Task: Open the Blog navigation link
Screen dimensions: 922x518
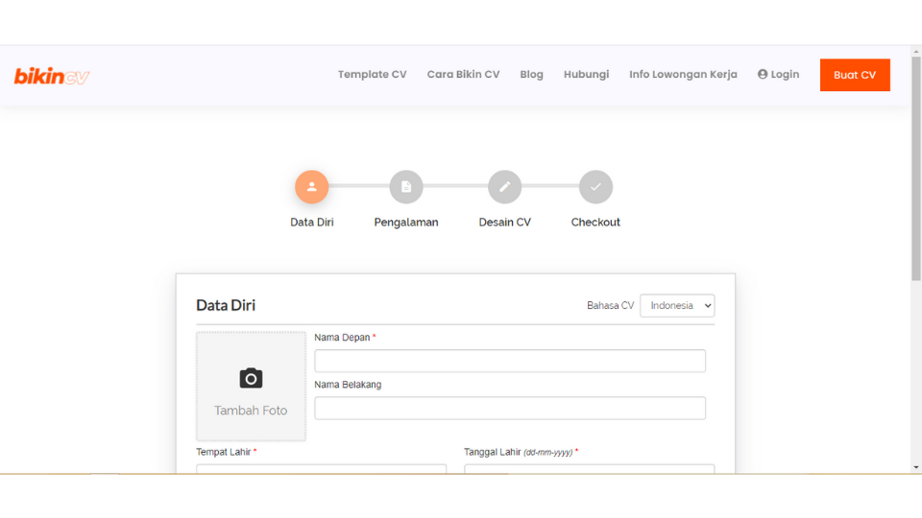Action: point(531,75)
